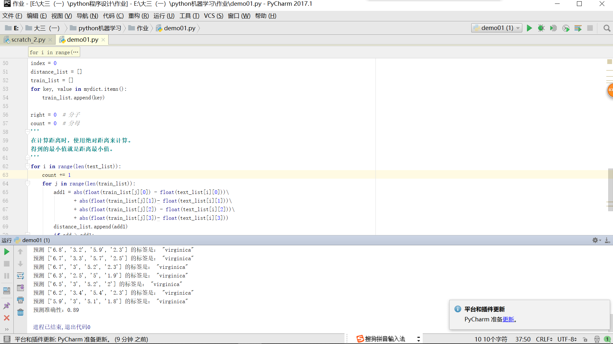This screenshot has height=344, width=613.
Task: Collapse the for i loop at line 62
Action: [x=27, y=166]
